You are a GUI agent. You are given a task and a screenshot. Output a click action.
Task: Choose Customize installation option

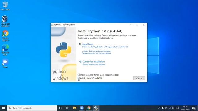pyautogui.click(x=93, y=62)
